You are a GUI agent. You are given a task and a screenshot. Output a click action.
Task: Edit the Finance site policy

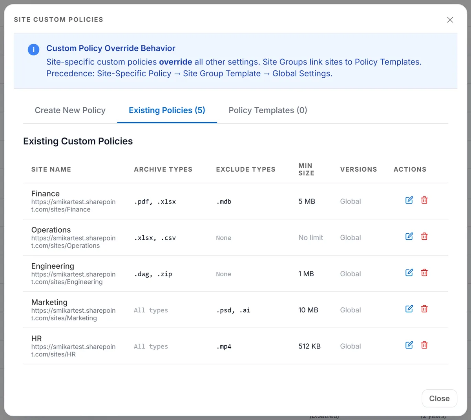409,200
